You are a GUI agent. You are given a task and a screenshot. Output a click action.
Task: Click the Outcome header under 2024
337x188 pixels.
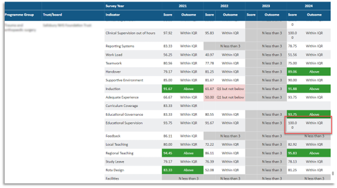click(x=314, y=15)
